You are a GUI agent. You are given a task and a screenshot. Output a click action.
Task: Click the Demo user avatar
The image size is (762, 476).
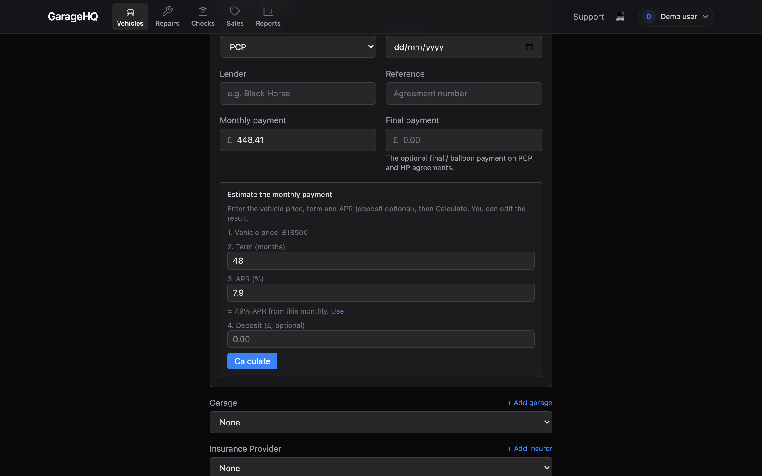click(x=649, y=17)
